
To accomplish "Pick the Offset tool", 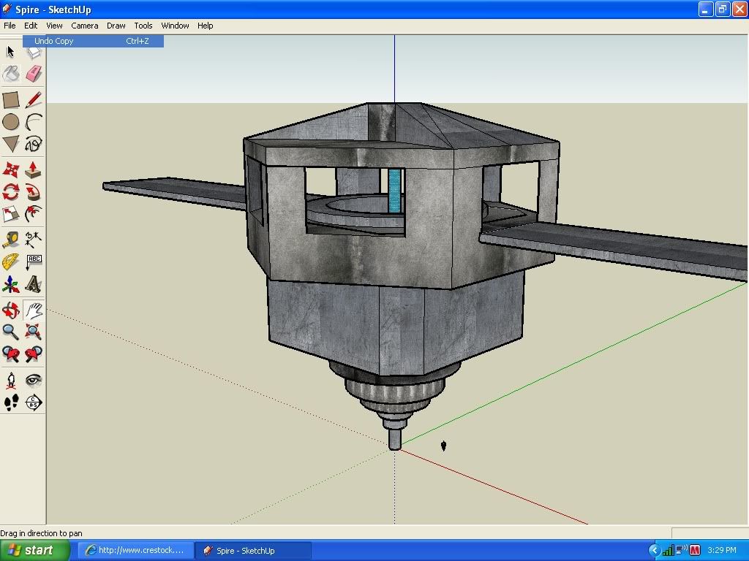I will (34, 214).
